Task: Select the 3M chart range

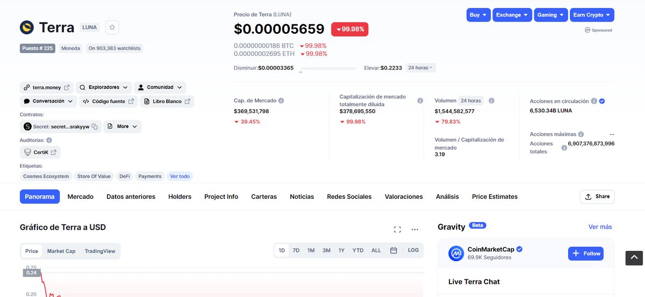Action: (326, 250)
